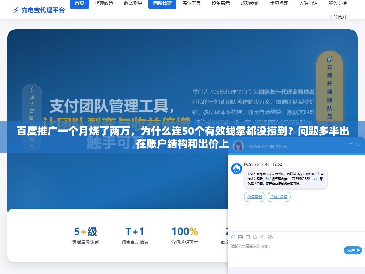
Task: Click the chat message with WeChat number 17765562582
Action: (286, 179)
